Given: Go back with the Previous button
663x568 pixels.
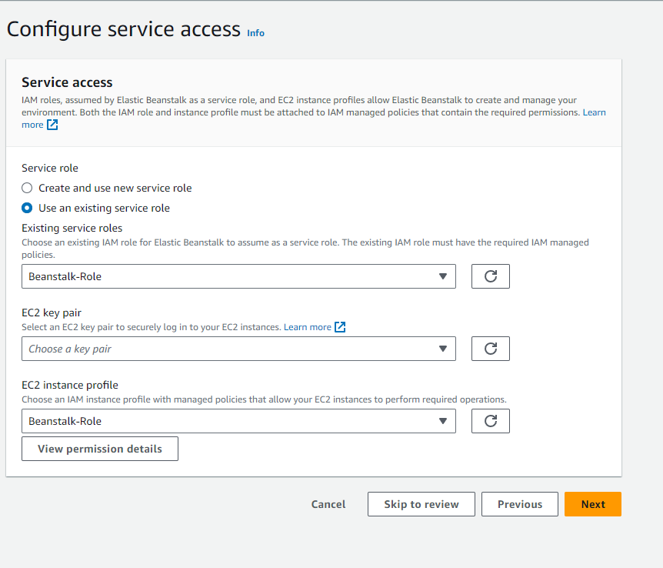Looking at the screenshot, I should point(519,504).
